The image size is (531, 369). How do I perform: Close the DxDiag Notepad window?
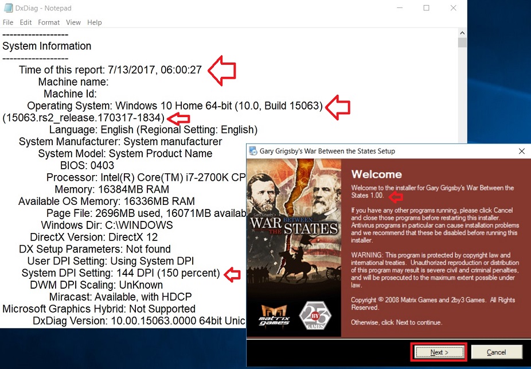(454, 8)
